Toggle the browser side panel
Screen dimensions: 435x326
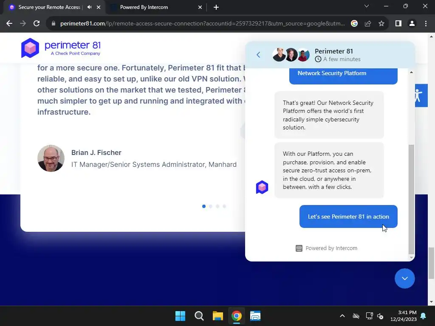point(398,24)
